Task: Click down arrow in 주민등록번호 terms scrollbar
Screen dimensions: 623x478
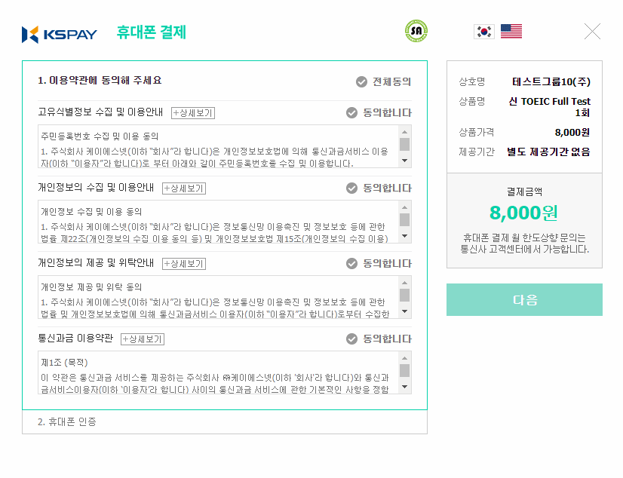Action: [404, 161]
